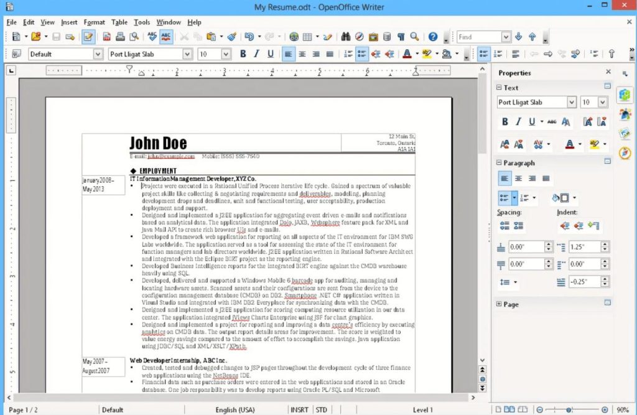Screen dimensions: 637x415
Task: Click the INSRT mode in status bar
Action: [x=299, y=410]
